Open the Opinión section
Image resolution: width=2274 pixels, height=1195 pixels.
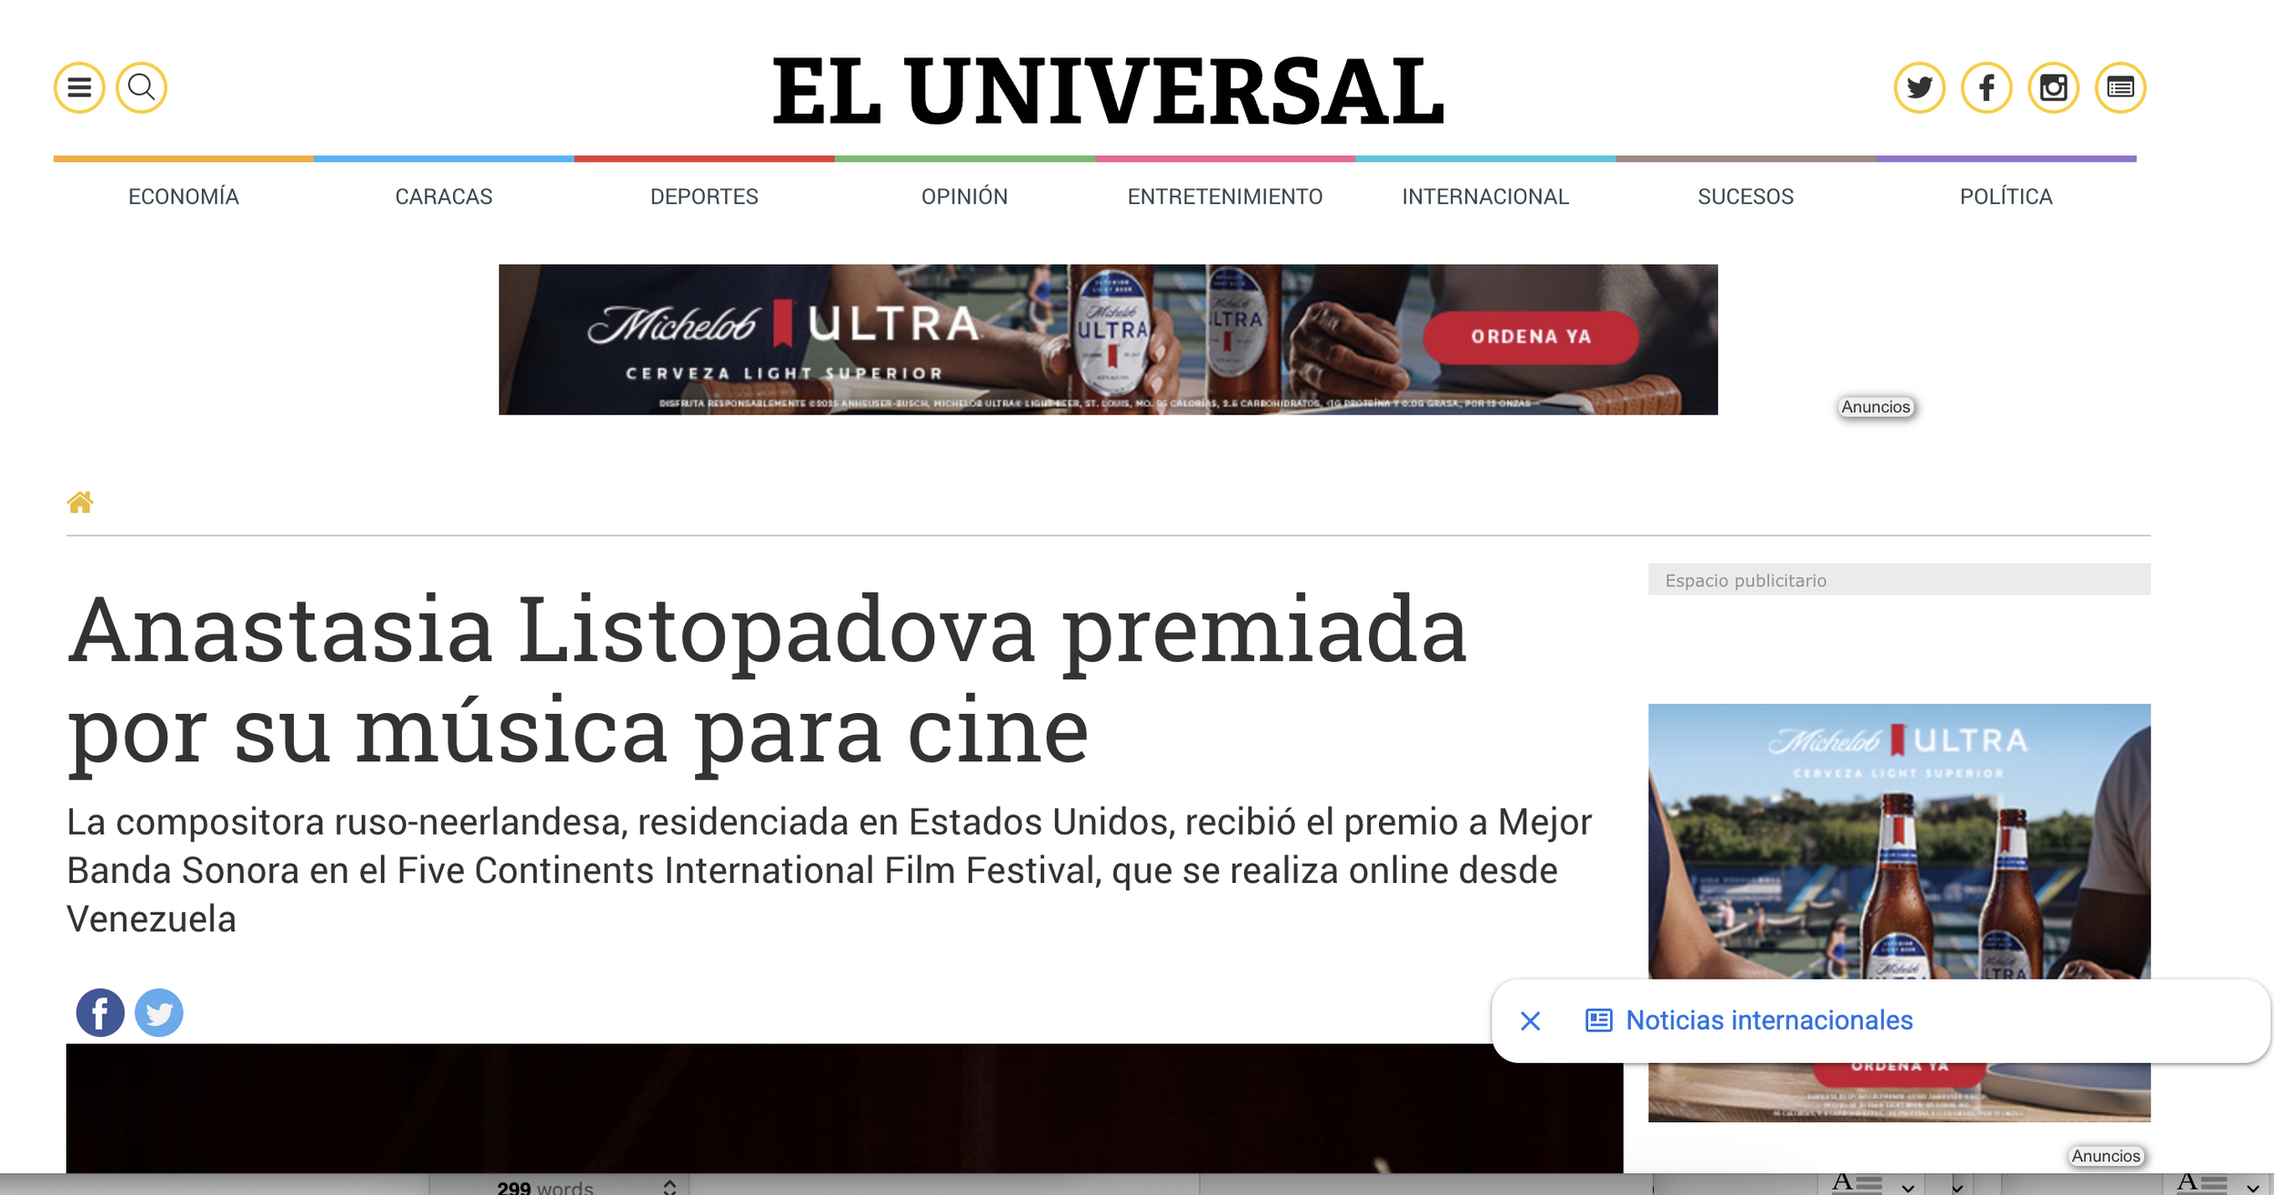click(964, 196)
